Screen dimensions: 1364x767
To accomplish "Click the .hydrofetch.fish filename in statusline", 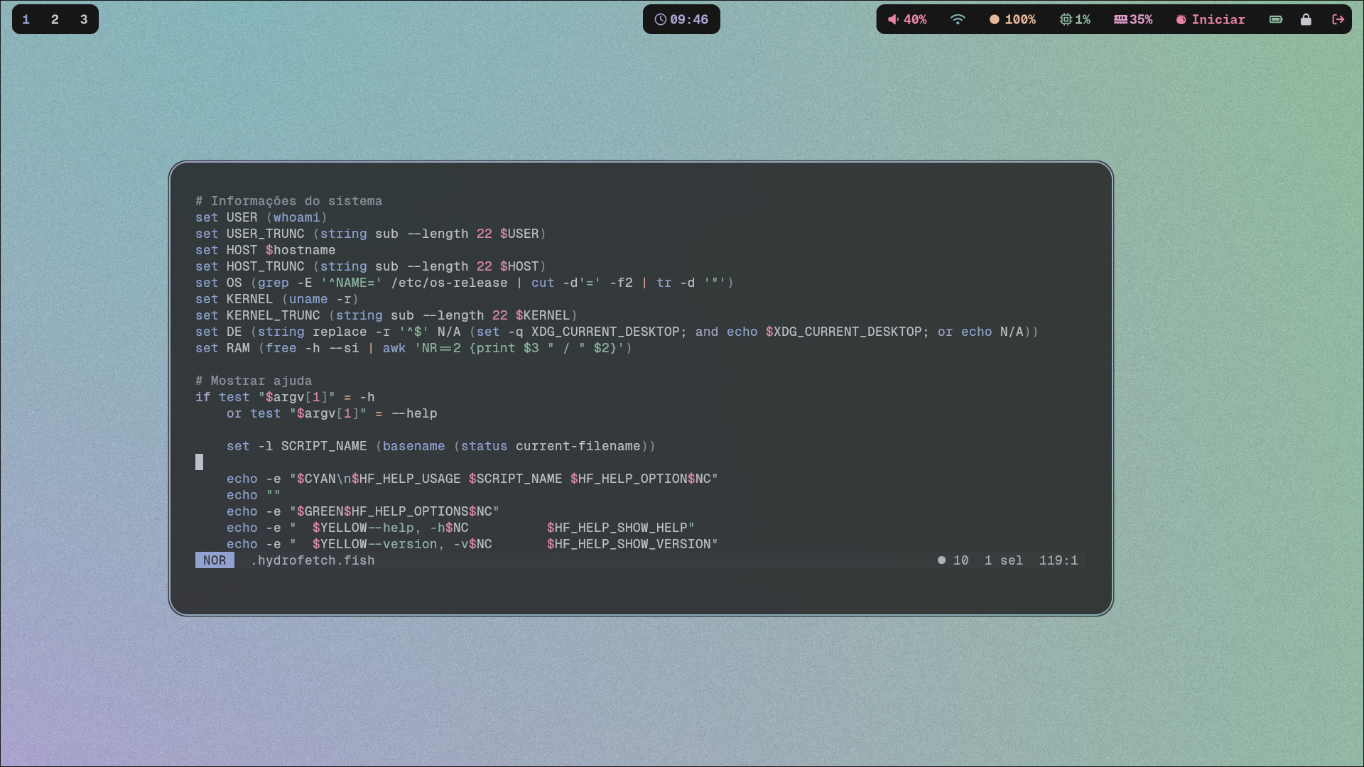I will click(x=313, y=560).
